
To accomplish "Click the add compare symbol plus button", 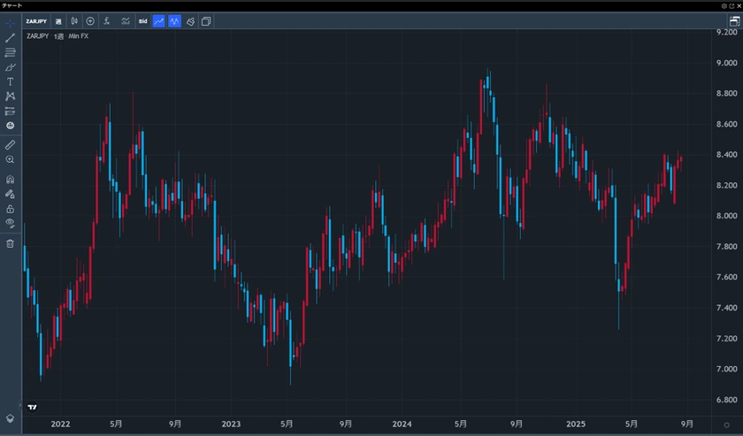I will tap(90, 21).
